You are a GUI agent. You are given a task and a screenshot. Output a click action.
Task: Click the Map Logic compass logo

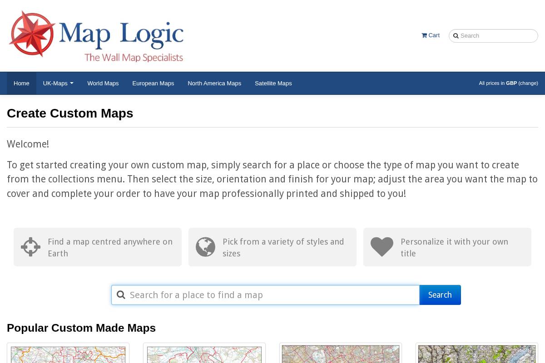[x=32, y=34]
